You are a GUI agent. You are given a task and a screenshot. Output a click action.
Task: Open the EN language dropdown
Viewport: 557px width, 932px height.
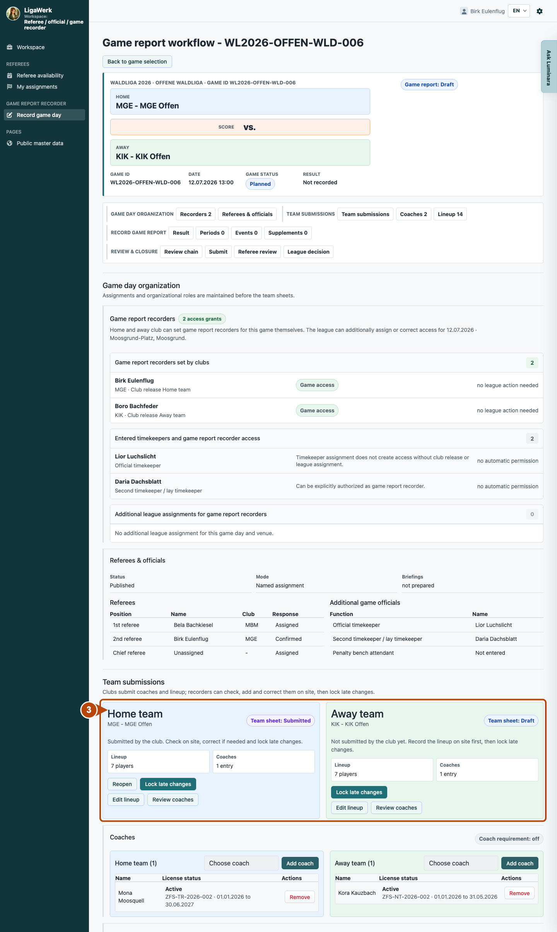click(x=519, y=11)
